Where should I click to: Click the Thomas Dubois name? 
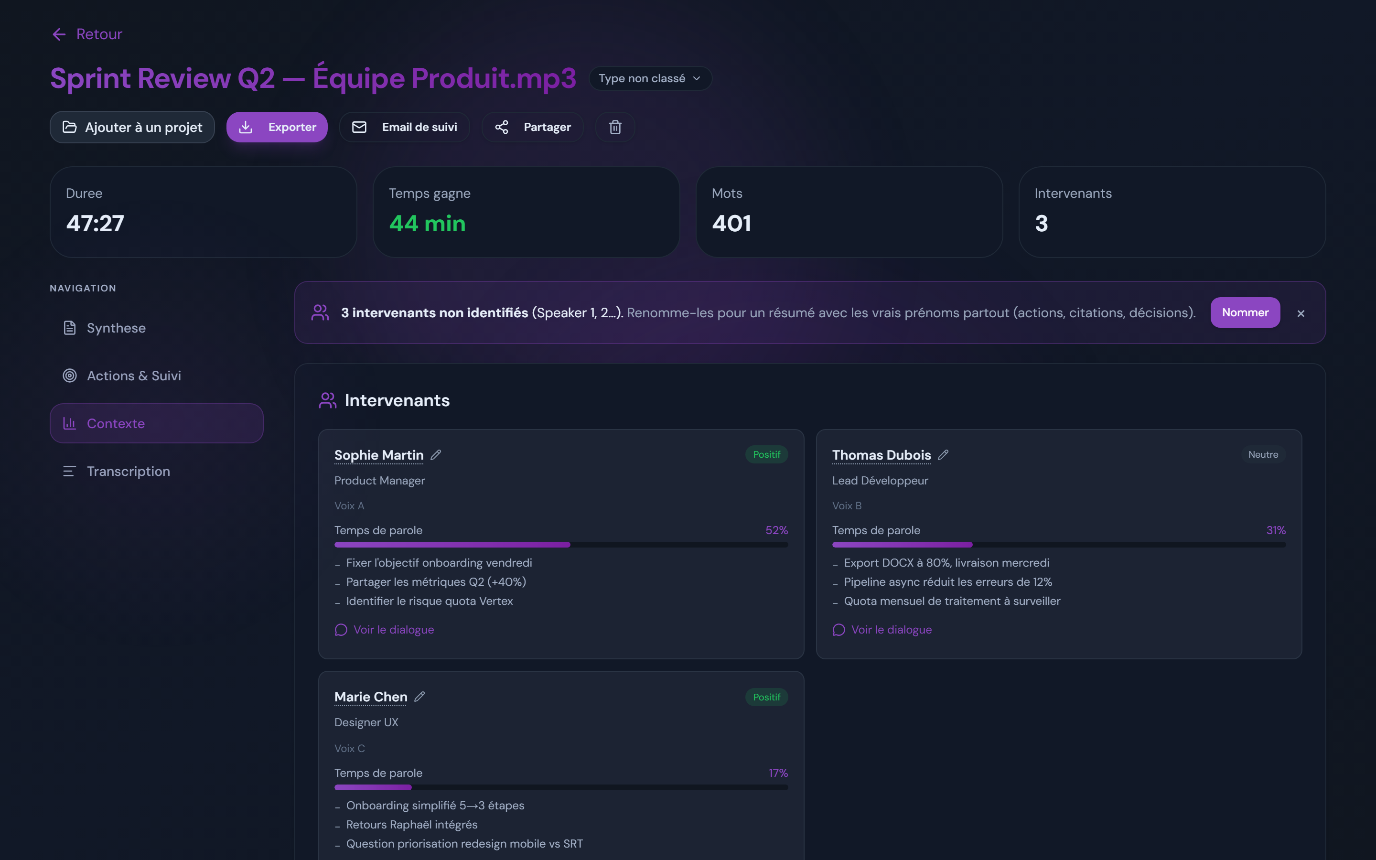pos(881,455)
